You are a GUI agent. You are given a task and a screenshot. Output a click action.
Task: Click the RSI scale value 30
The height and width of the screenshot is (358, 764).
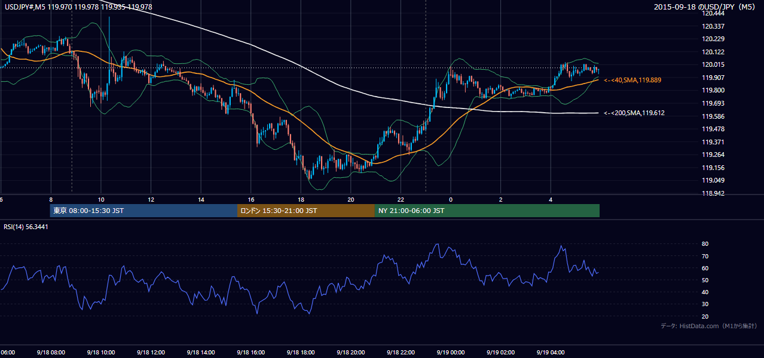pyautogui.click(x=705, y=304)
